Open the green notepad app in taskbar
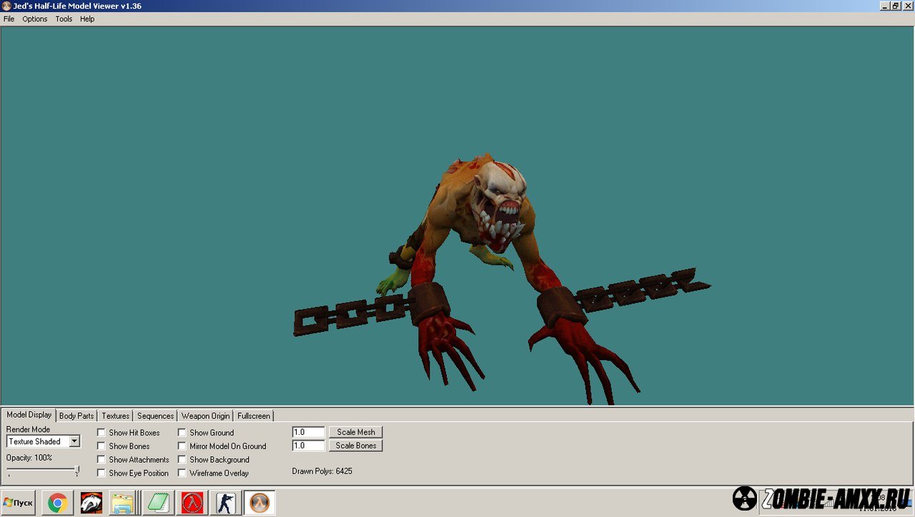Image resolution: width=915 pixels, height=517 pixels. (159, 503)
